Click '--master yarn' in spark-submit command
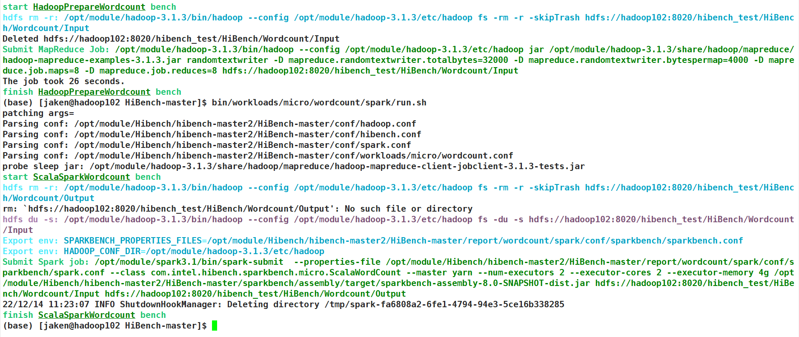 (x=439, y=272)
